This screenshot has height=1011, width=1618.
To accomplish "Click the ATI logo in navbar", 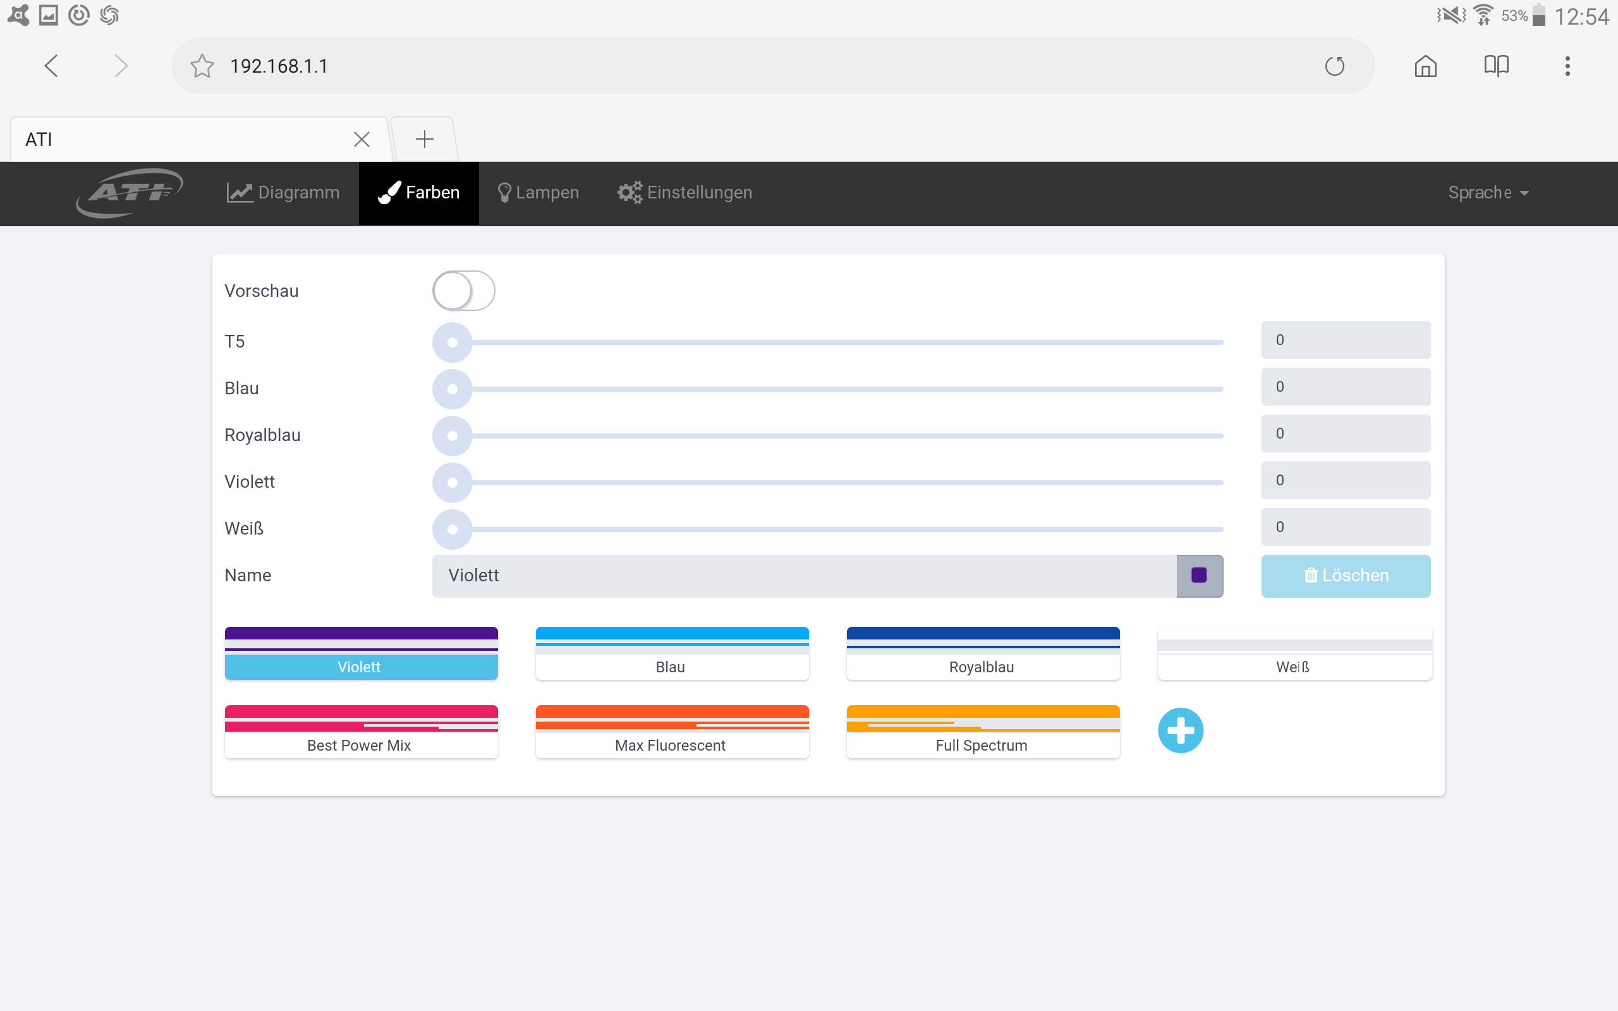I will [129, 193].
